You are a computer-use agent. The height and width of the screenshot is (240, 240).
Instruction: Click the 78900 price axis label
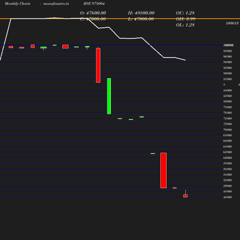pyautogui.click(x=228, y=107)
